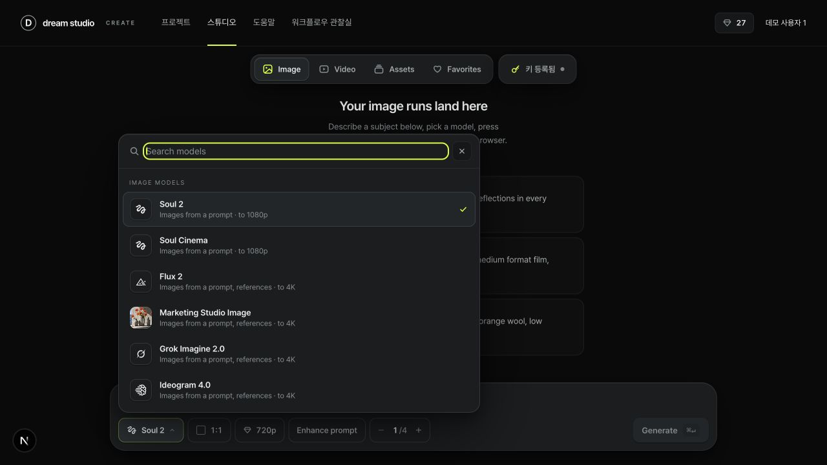The image size is (827, 465).
Task: Click the credits diamond icon showing 27
Action: click(x=727, y=23)
